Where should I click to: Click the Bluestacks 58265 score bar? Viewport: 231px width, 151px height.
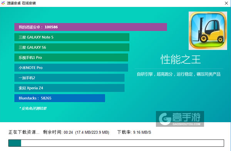tap(60, 98)
